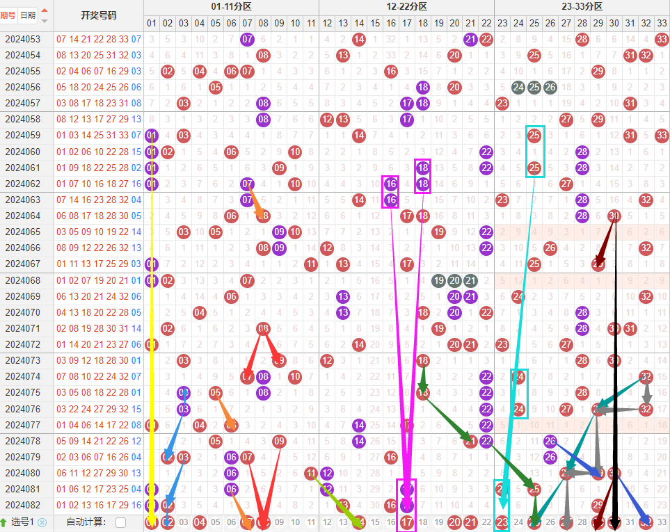Screen dimensions: 670x532
Task: Pick number 21 in the selection row
Action: pos(470,522)
